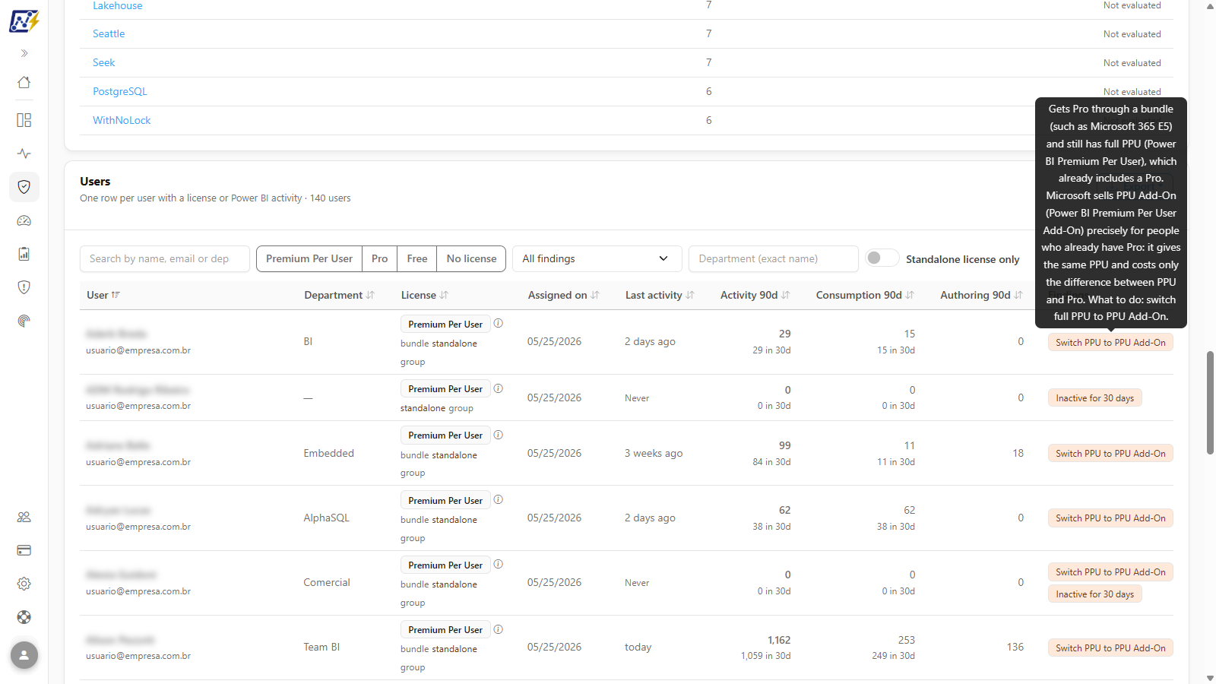The width and height of the screenshot is (1216, 684).
Task: Open the report chart clipboard icon
Action: pos(24,254)
